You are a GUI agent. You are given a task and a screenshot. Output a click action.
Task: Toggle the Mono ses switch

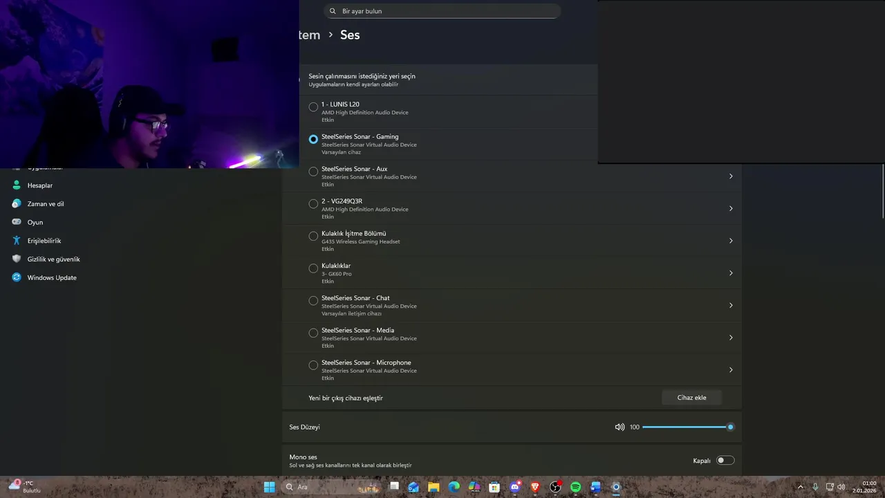pyautogui.click(x=725, y=461)
